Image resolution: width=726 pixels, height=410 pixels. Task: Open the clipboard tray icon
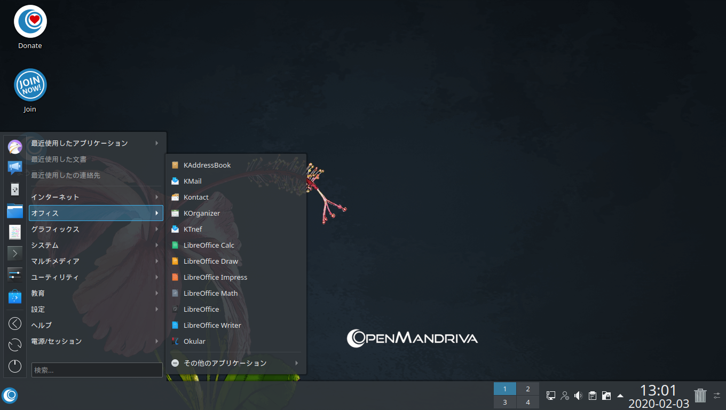point(592,396)
